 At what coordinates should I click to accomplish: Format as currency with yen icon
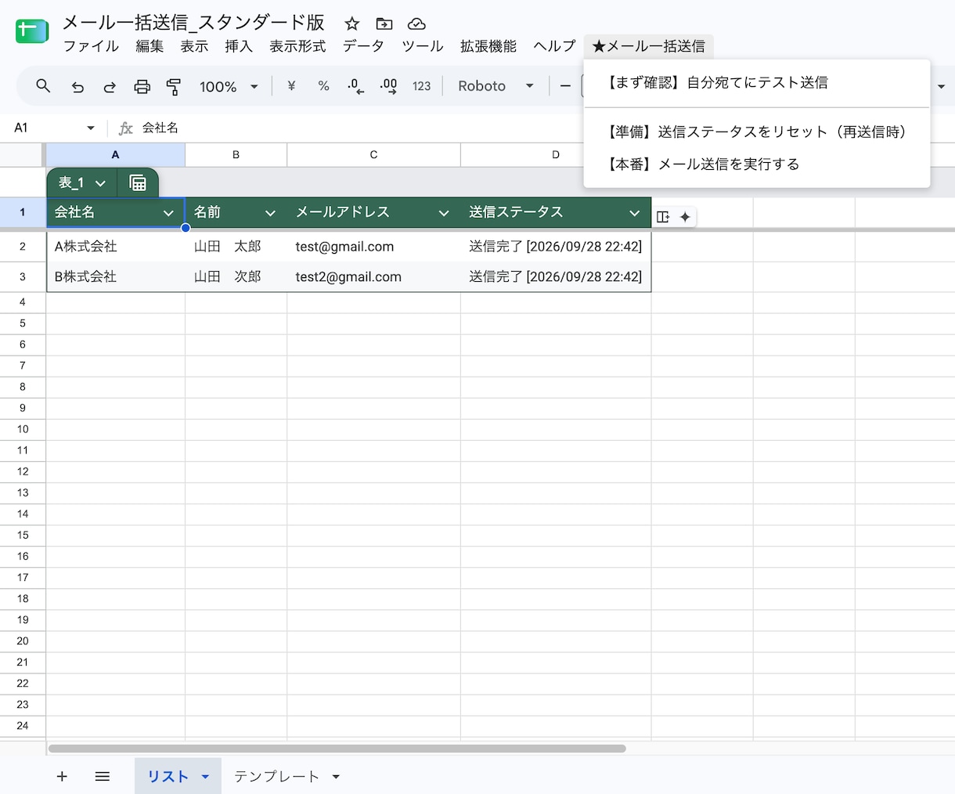[x=291, y=86]
